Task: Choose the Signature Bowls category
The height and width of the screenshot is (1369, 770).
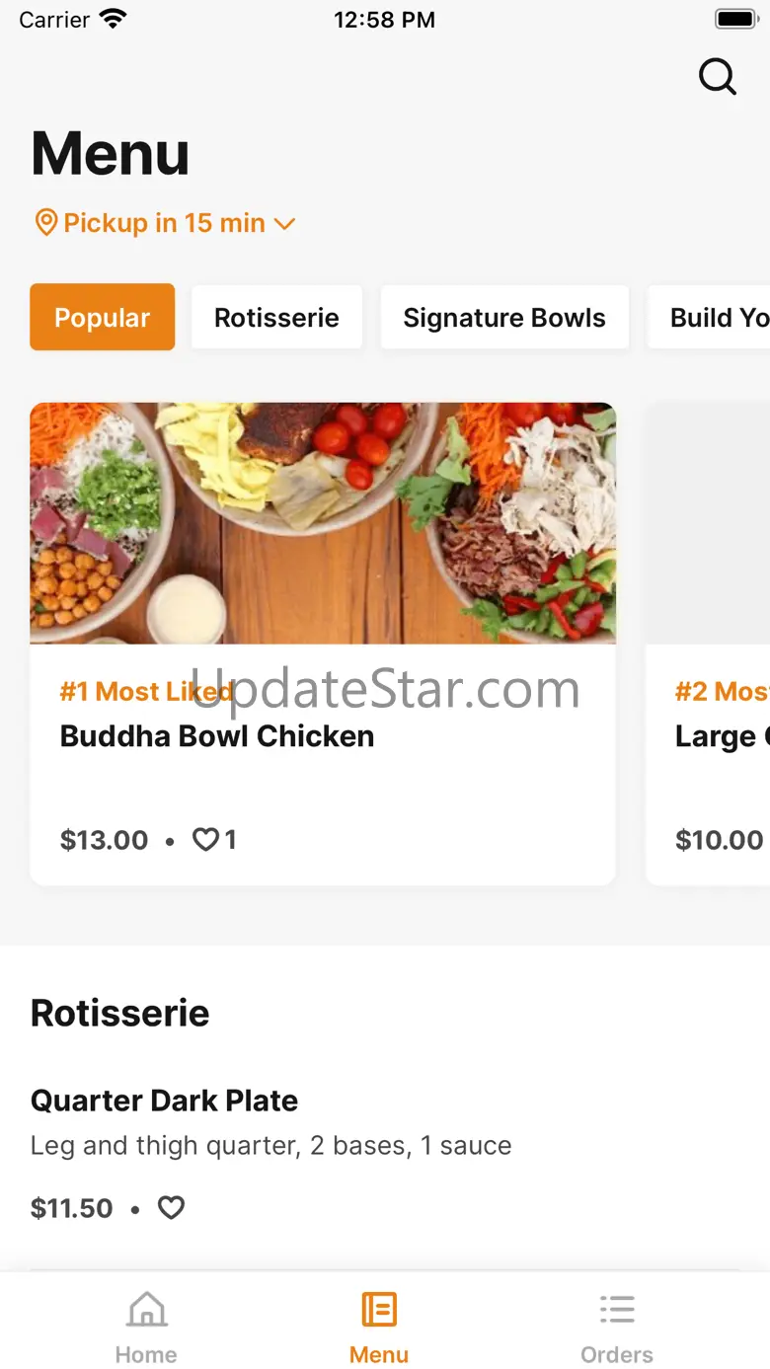Action: (x=504, y=317)
